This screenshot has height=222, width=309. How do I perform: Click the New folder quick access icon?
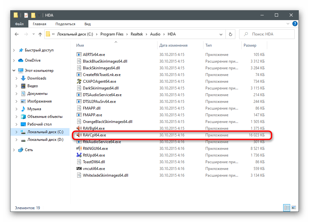pos(33,15)
